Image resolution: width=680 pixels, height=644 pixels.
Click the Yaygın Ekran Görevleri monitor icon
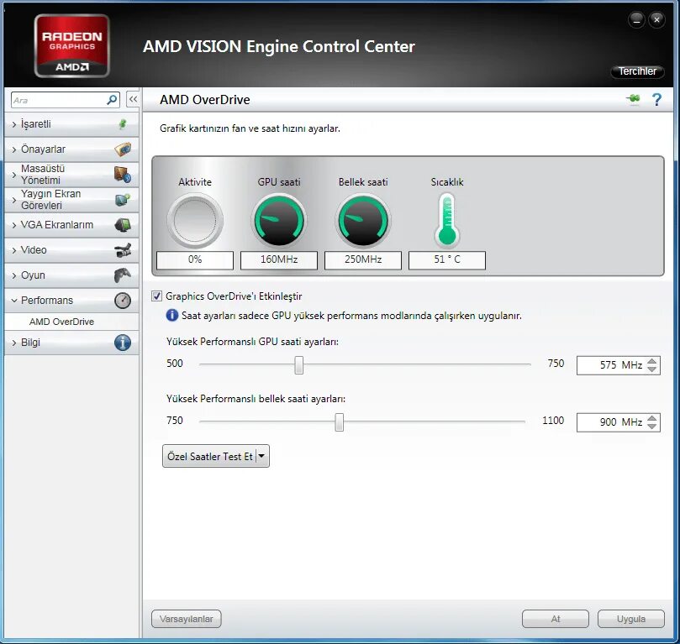(123, 200)
